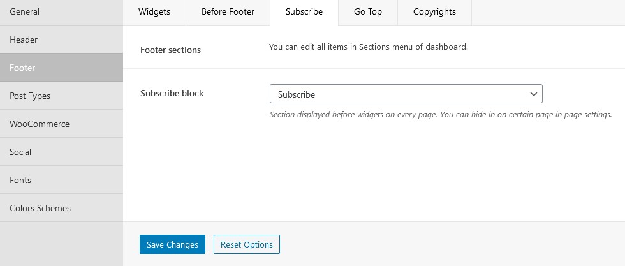This screenshot has height=266, width=625.
Task: Open the Fonts settings section
Action: (61, 180)
